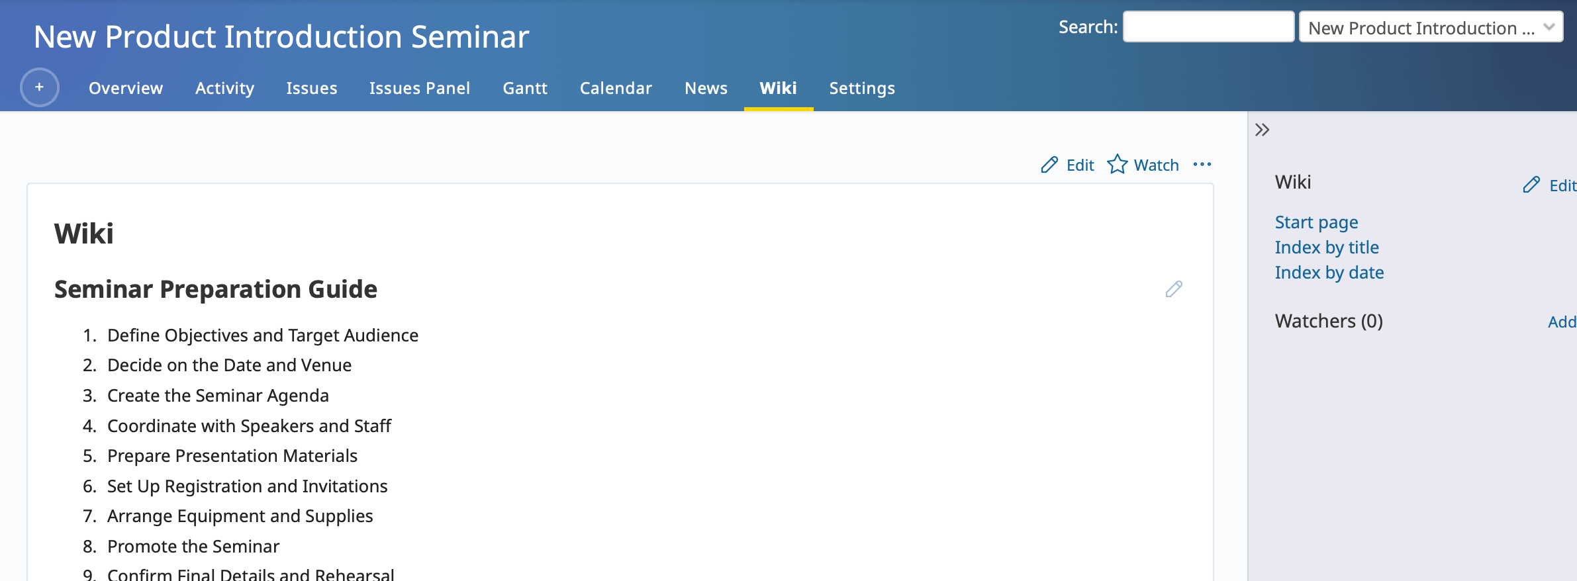This screenshot has width=1577, height=581.
Task: Click the pencil icon beside Seminar Preparation Guide
Action: pyautogui.click(x=1174, y=289)
